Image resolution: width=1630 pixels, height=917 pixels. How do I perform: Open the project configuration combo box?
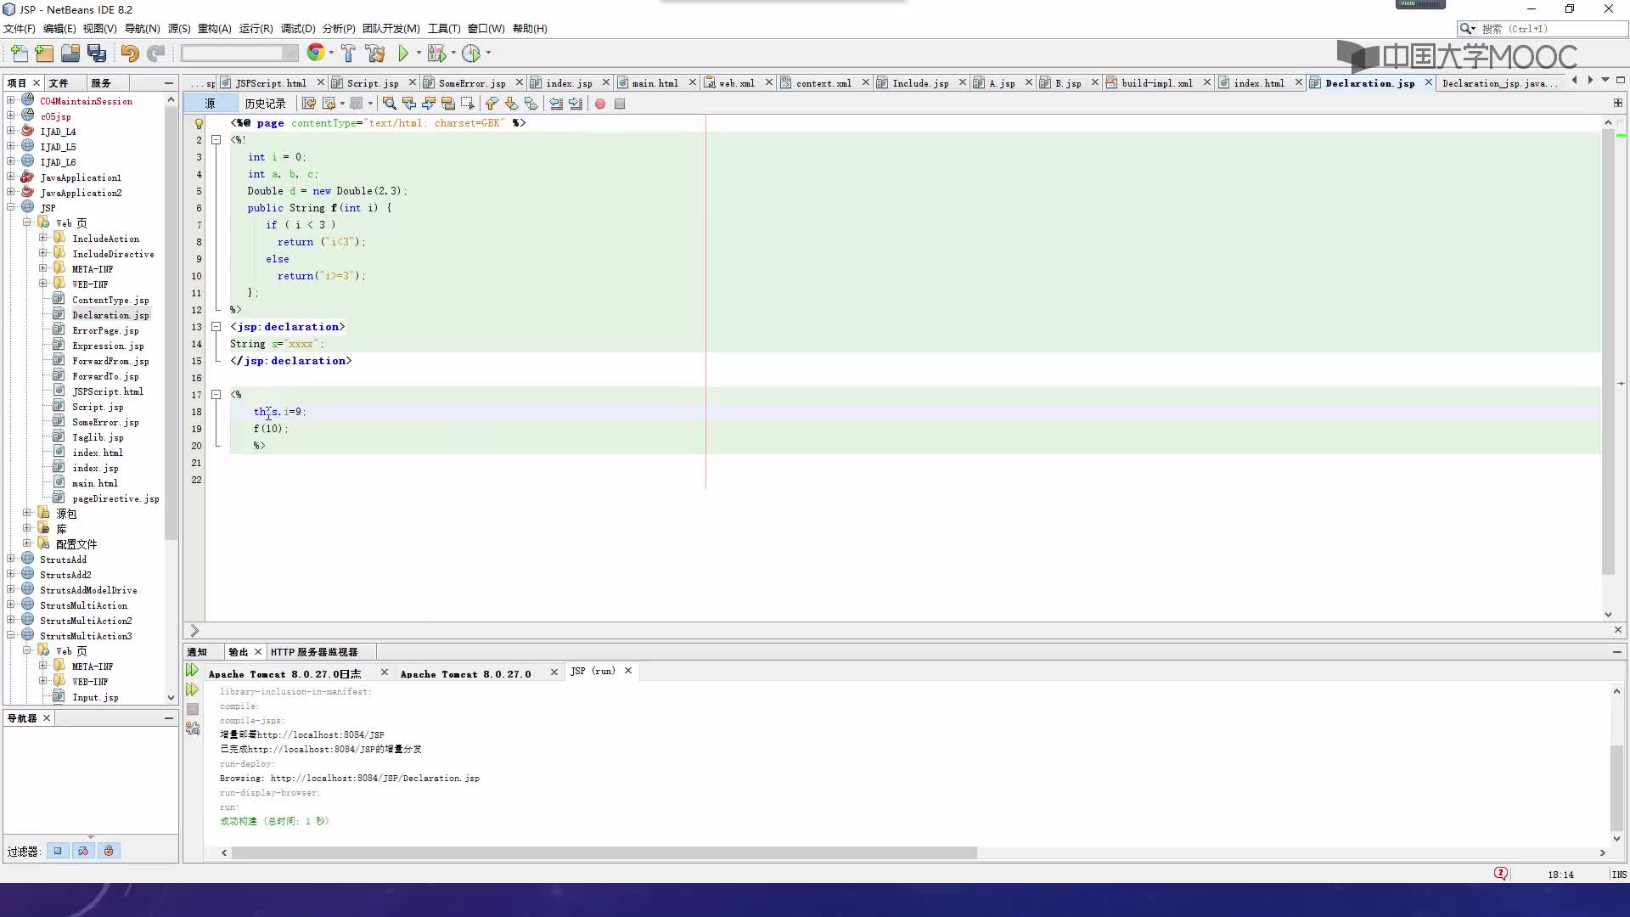tap(239, 53)
